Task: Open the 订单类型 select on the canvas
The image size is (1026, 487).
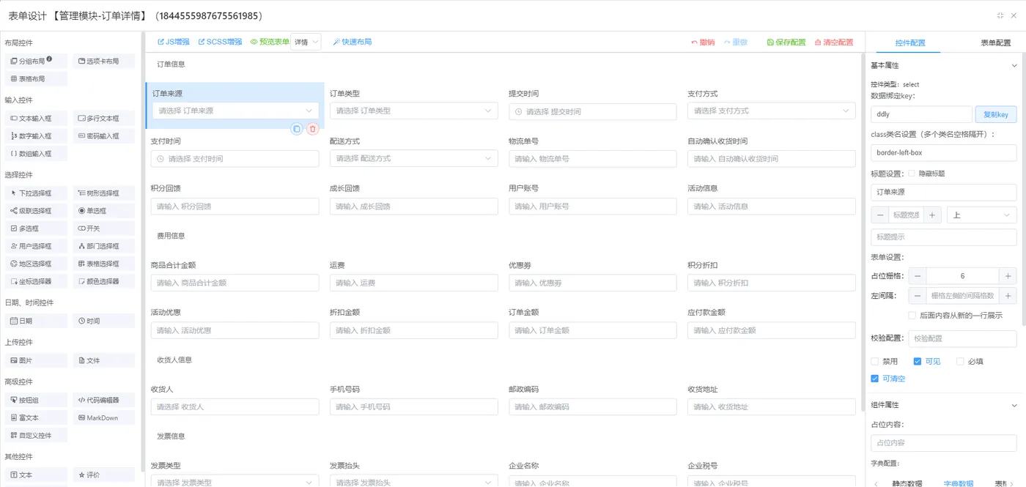Action: 413,111
